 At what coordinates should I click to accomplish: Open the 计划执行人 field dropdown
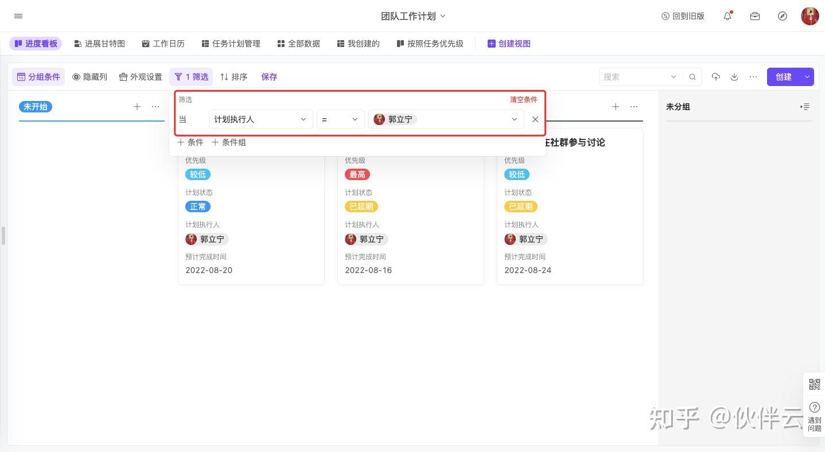click(x=260, y=119)
